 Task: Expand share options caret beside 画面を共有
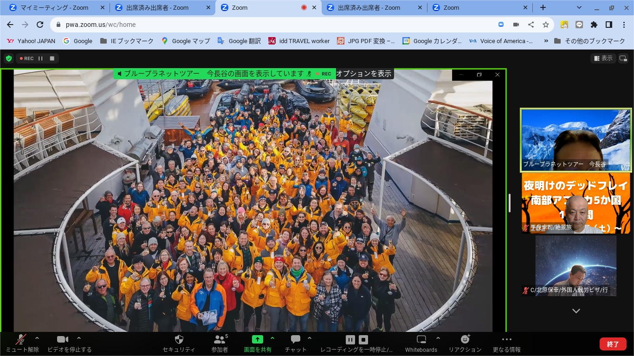pos(272,338)
